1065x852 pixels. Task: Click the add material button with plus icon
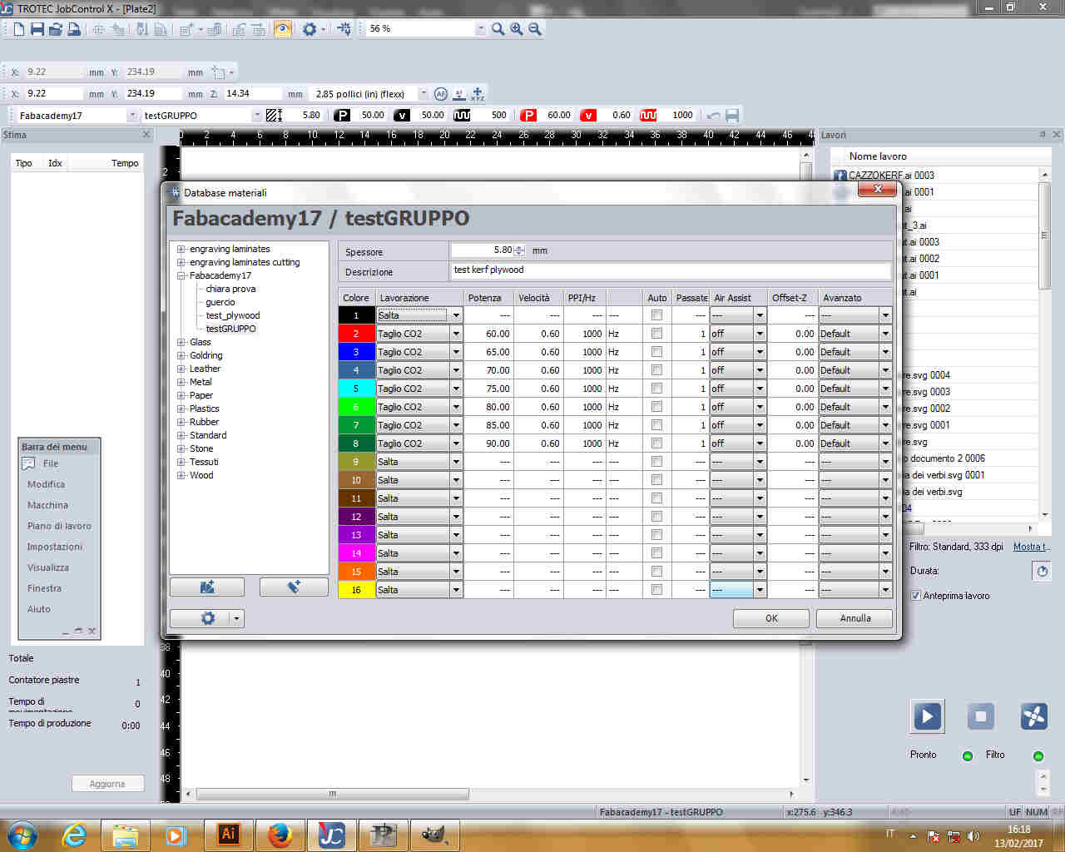click(x=207, y=587)
